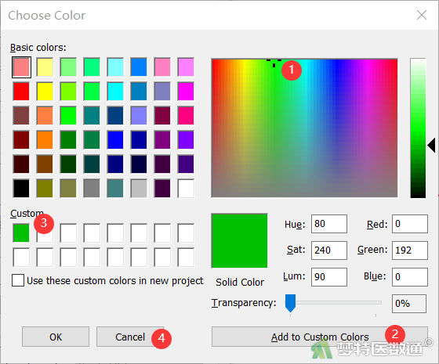Choose the pure blue basic color swatch
The image size is (439, 364).
[115, 140]
